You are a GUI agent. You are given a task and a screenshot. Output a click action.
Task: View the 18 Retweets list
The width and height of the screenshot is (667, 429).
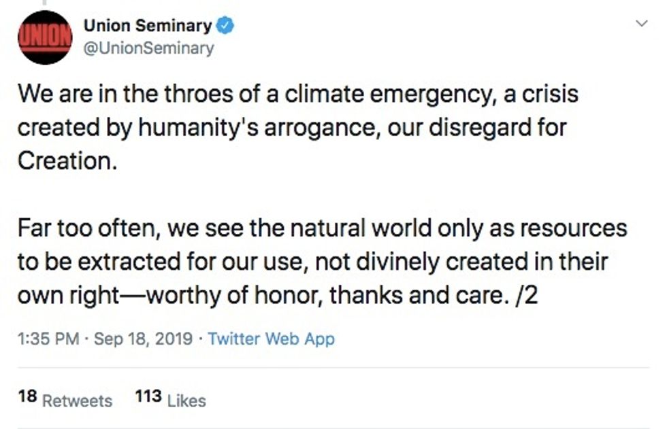[65, 400]
